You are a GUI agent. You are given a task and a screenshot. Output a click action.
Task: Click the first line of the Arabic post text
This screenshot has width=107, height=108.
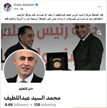(x=60, y=15)
